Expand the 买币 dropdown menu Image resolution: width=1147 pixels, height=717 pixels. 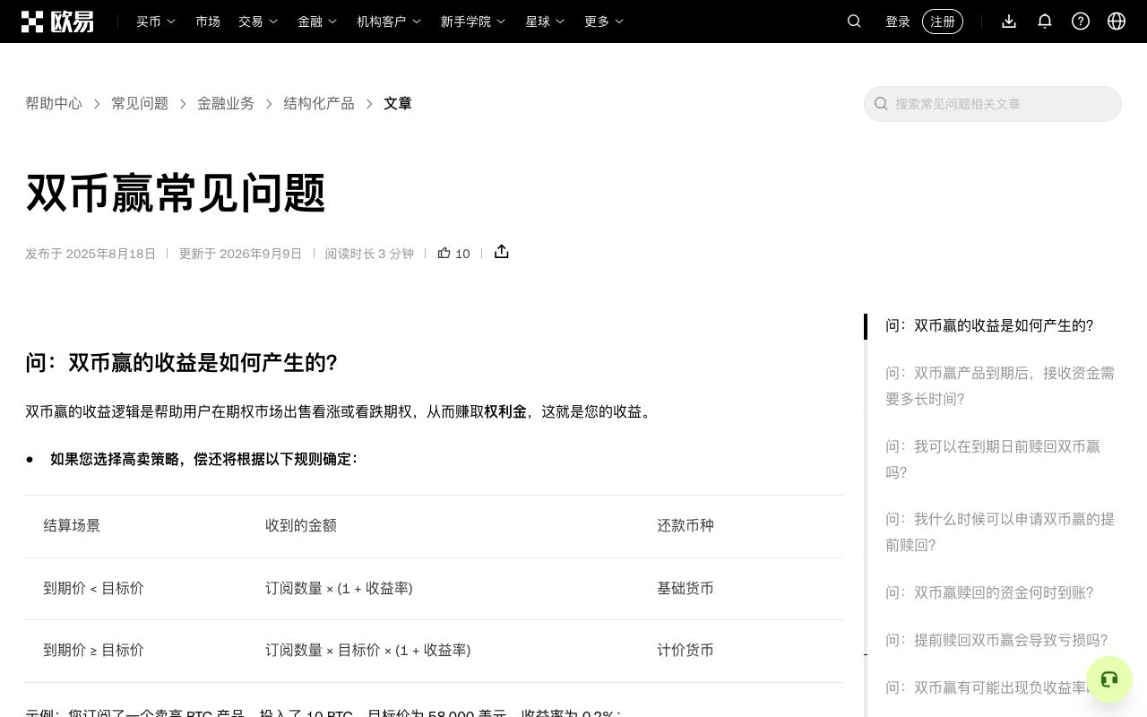tap(156, 22)
